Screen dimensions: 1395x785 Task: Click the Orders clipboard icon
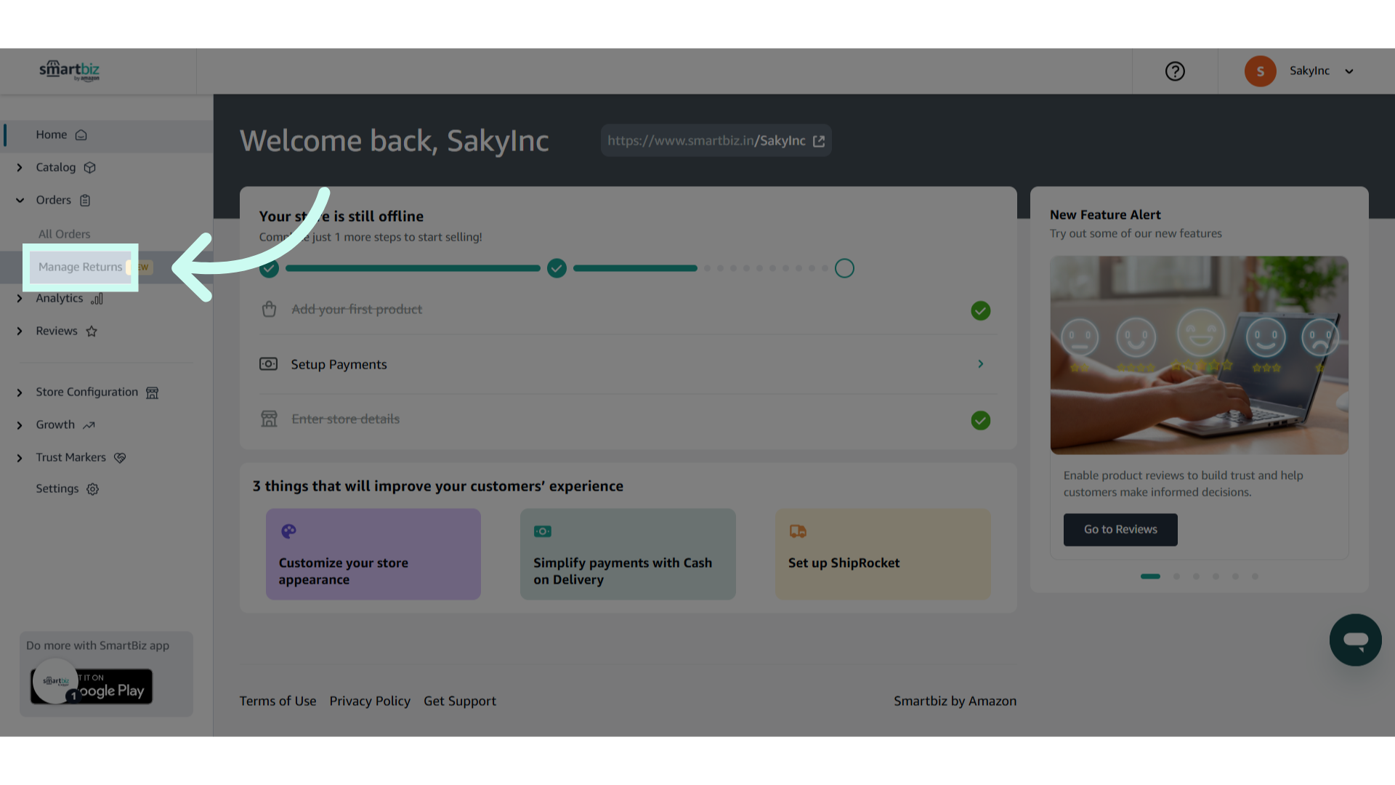85,201
